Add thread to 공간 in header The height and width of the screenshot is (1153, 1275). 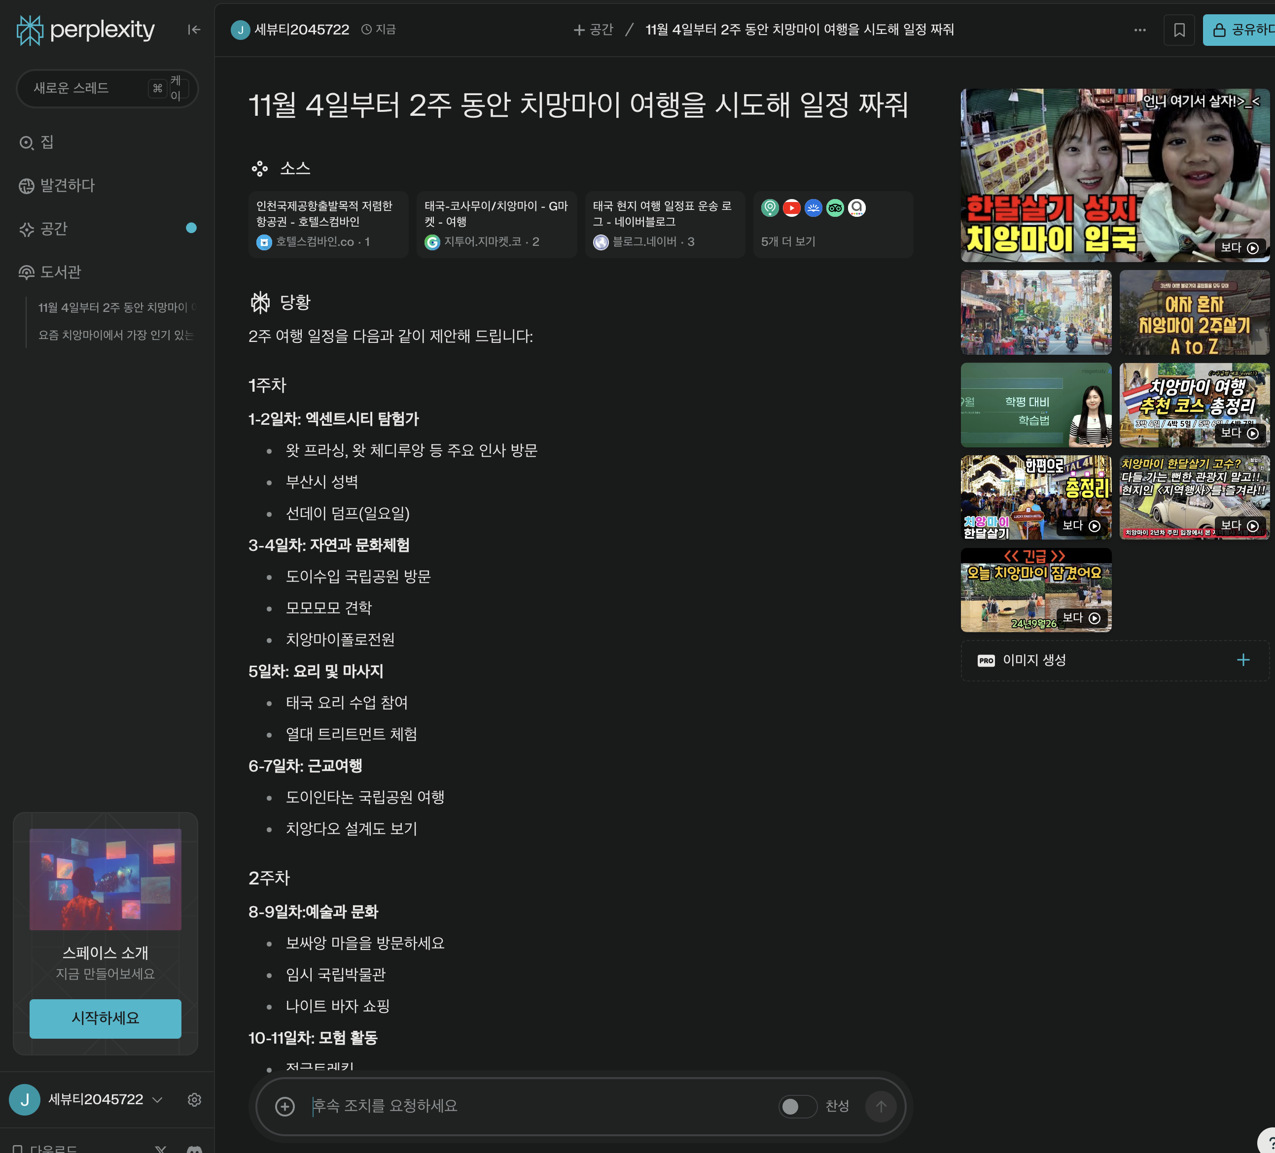tap(593, 30)
